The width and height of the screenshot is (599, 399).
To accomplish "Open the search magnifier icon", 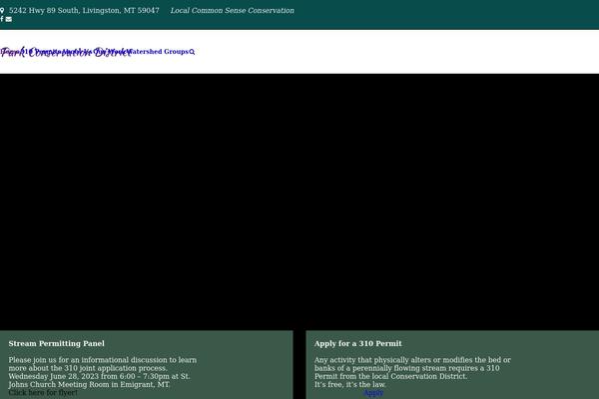I will (192, 52).
